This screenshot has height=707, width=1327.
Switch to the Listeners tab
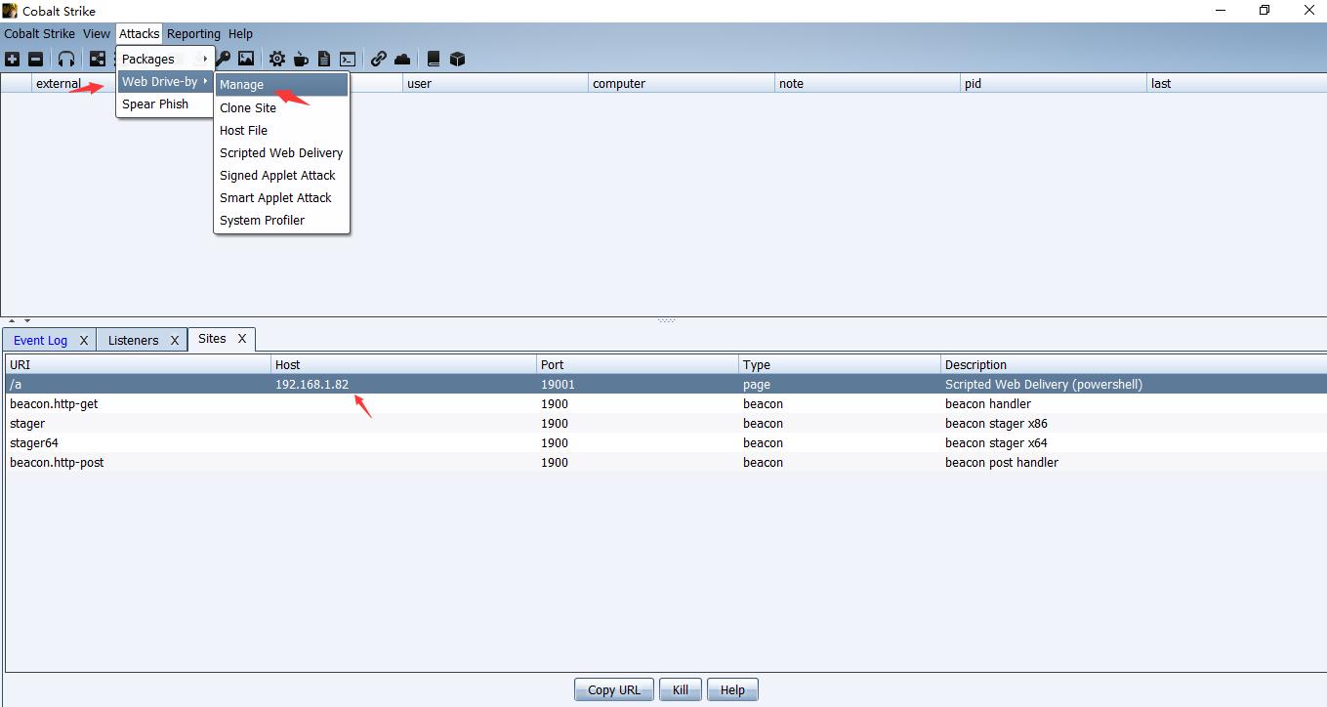133,340
